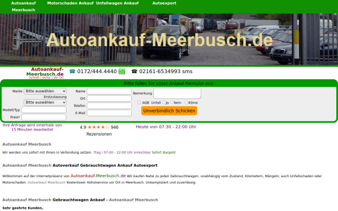Focus the Preis input field
Screen dimensions: 338x211
pyautogui.click(x=44, y=117)
